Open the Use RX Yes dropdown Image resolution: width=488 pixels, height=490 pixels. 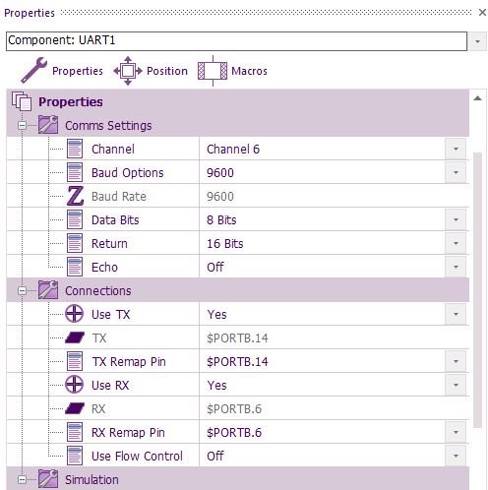pyautogui.click(x=456, y=385)
